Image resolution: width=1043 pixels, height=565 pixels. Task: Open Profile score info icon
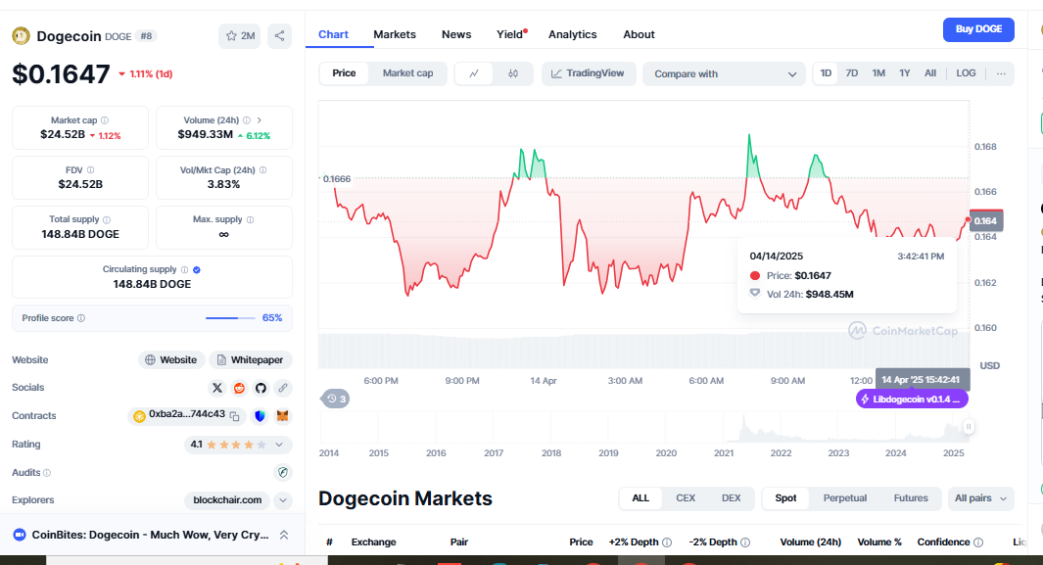point(81,318)
